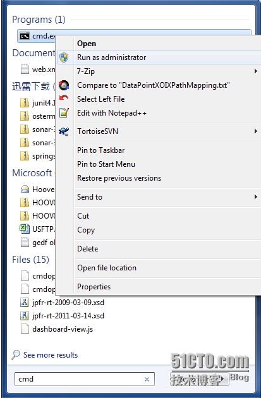This screenshot has width=261, height=398.
Task: Click the junit4 zip archive icon
Action: [x=25, y=103]
